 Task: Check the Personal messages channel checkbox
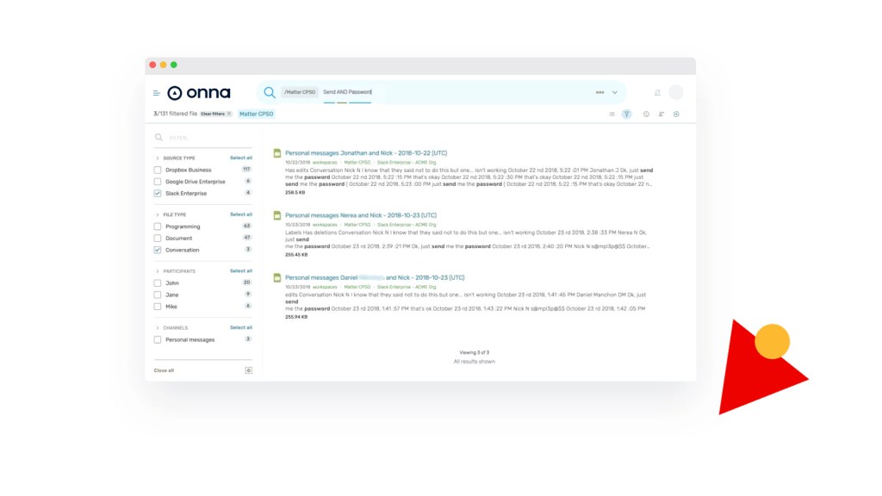click(x=158, y=339)
